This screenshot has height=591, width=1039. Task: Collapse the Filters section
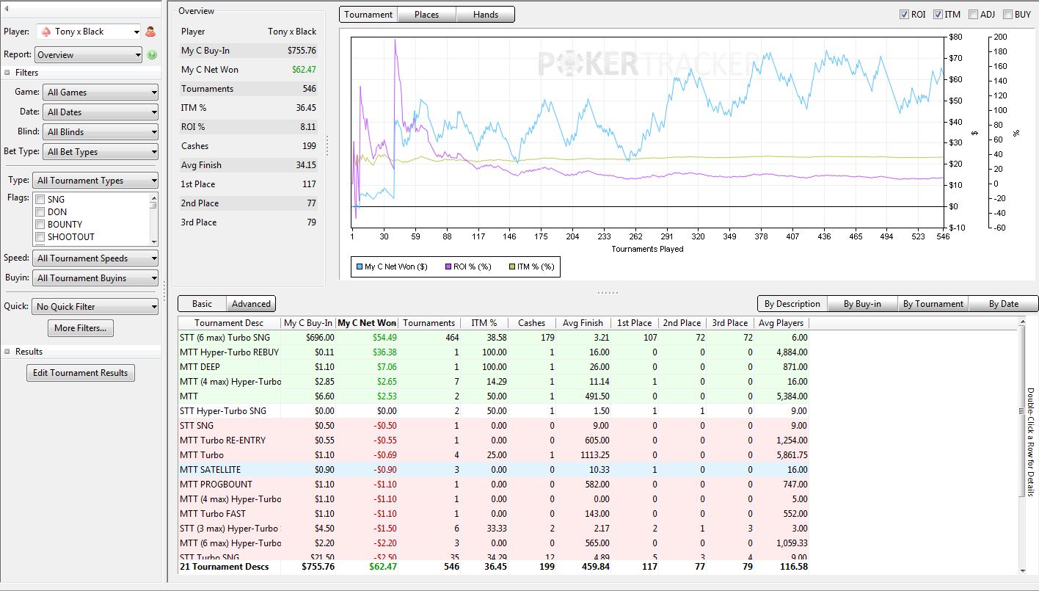[x=7, y=73]
